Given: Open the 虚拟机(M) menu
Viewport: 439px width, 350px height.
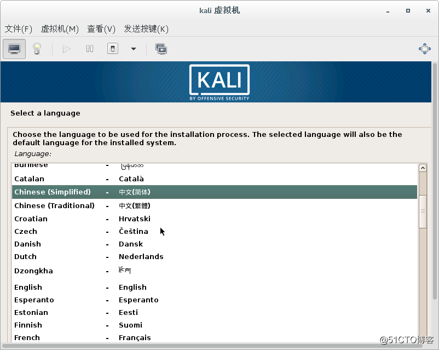Looking at the screenshot, I should tap(60, 29).
